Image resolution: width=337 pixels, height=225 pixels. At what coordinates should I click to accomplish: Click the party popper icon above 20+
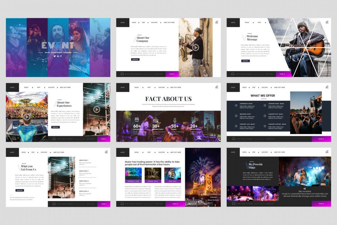[196, 120]
